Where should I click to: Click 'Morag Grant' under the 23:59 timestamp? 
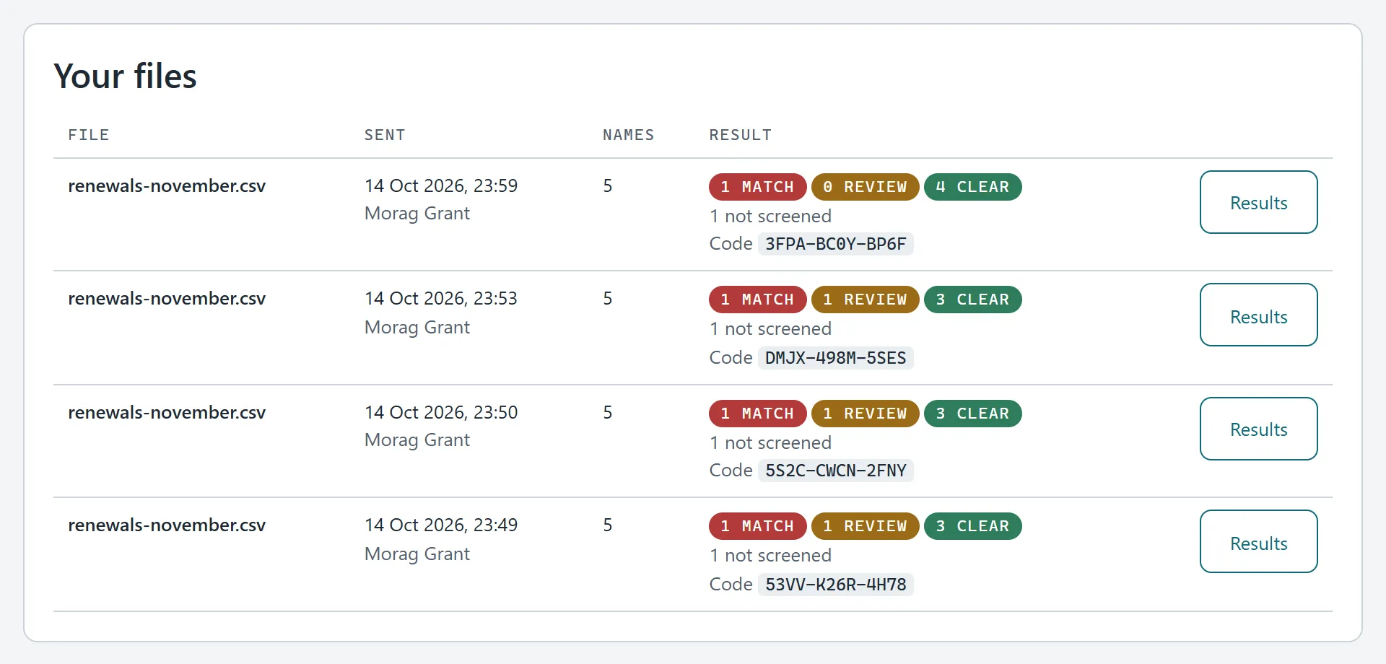point(417,214)
